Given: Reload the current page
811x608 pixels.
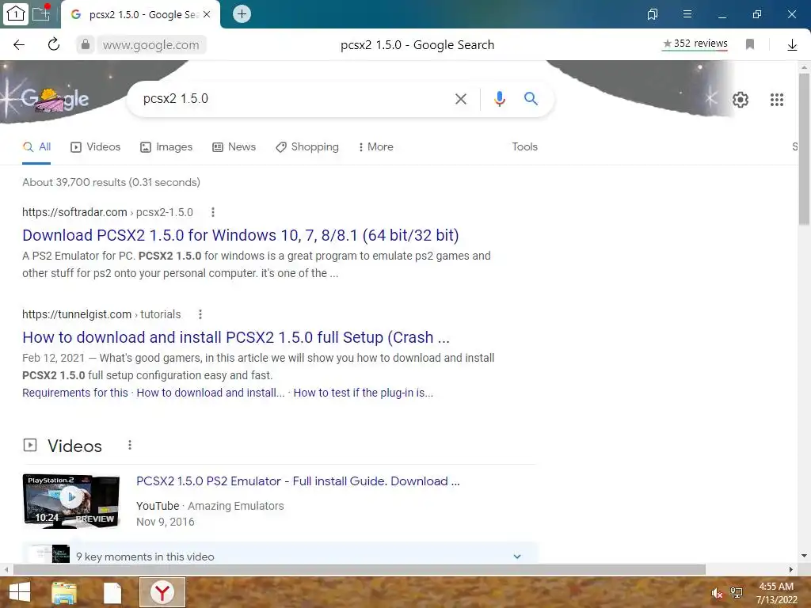Looking at the screenshot, I should pos(54,44).
